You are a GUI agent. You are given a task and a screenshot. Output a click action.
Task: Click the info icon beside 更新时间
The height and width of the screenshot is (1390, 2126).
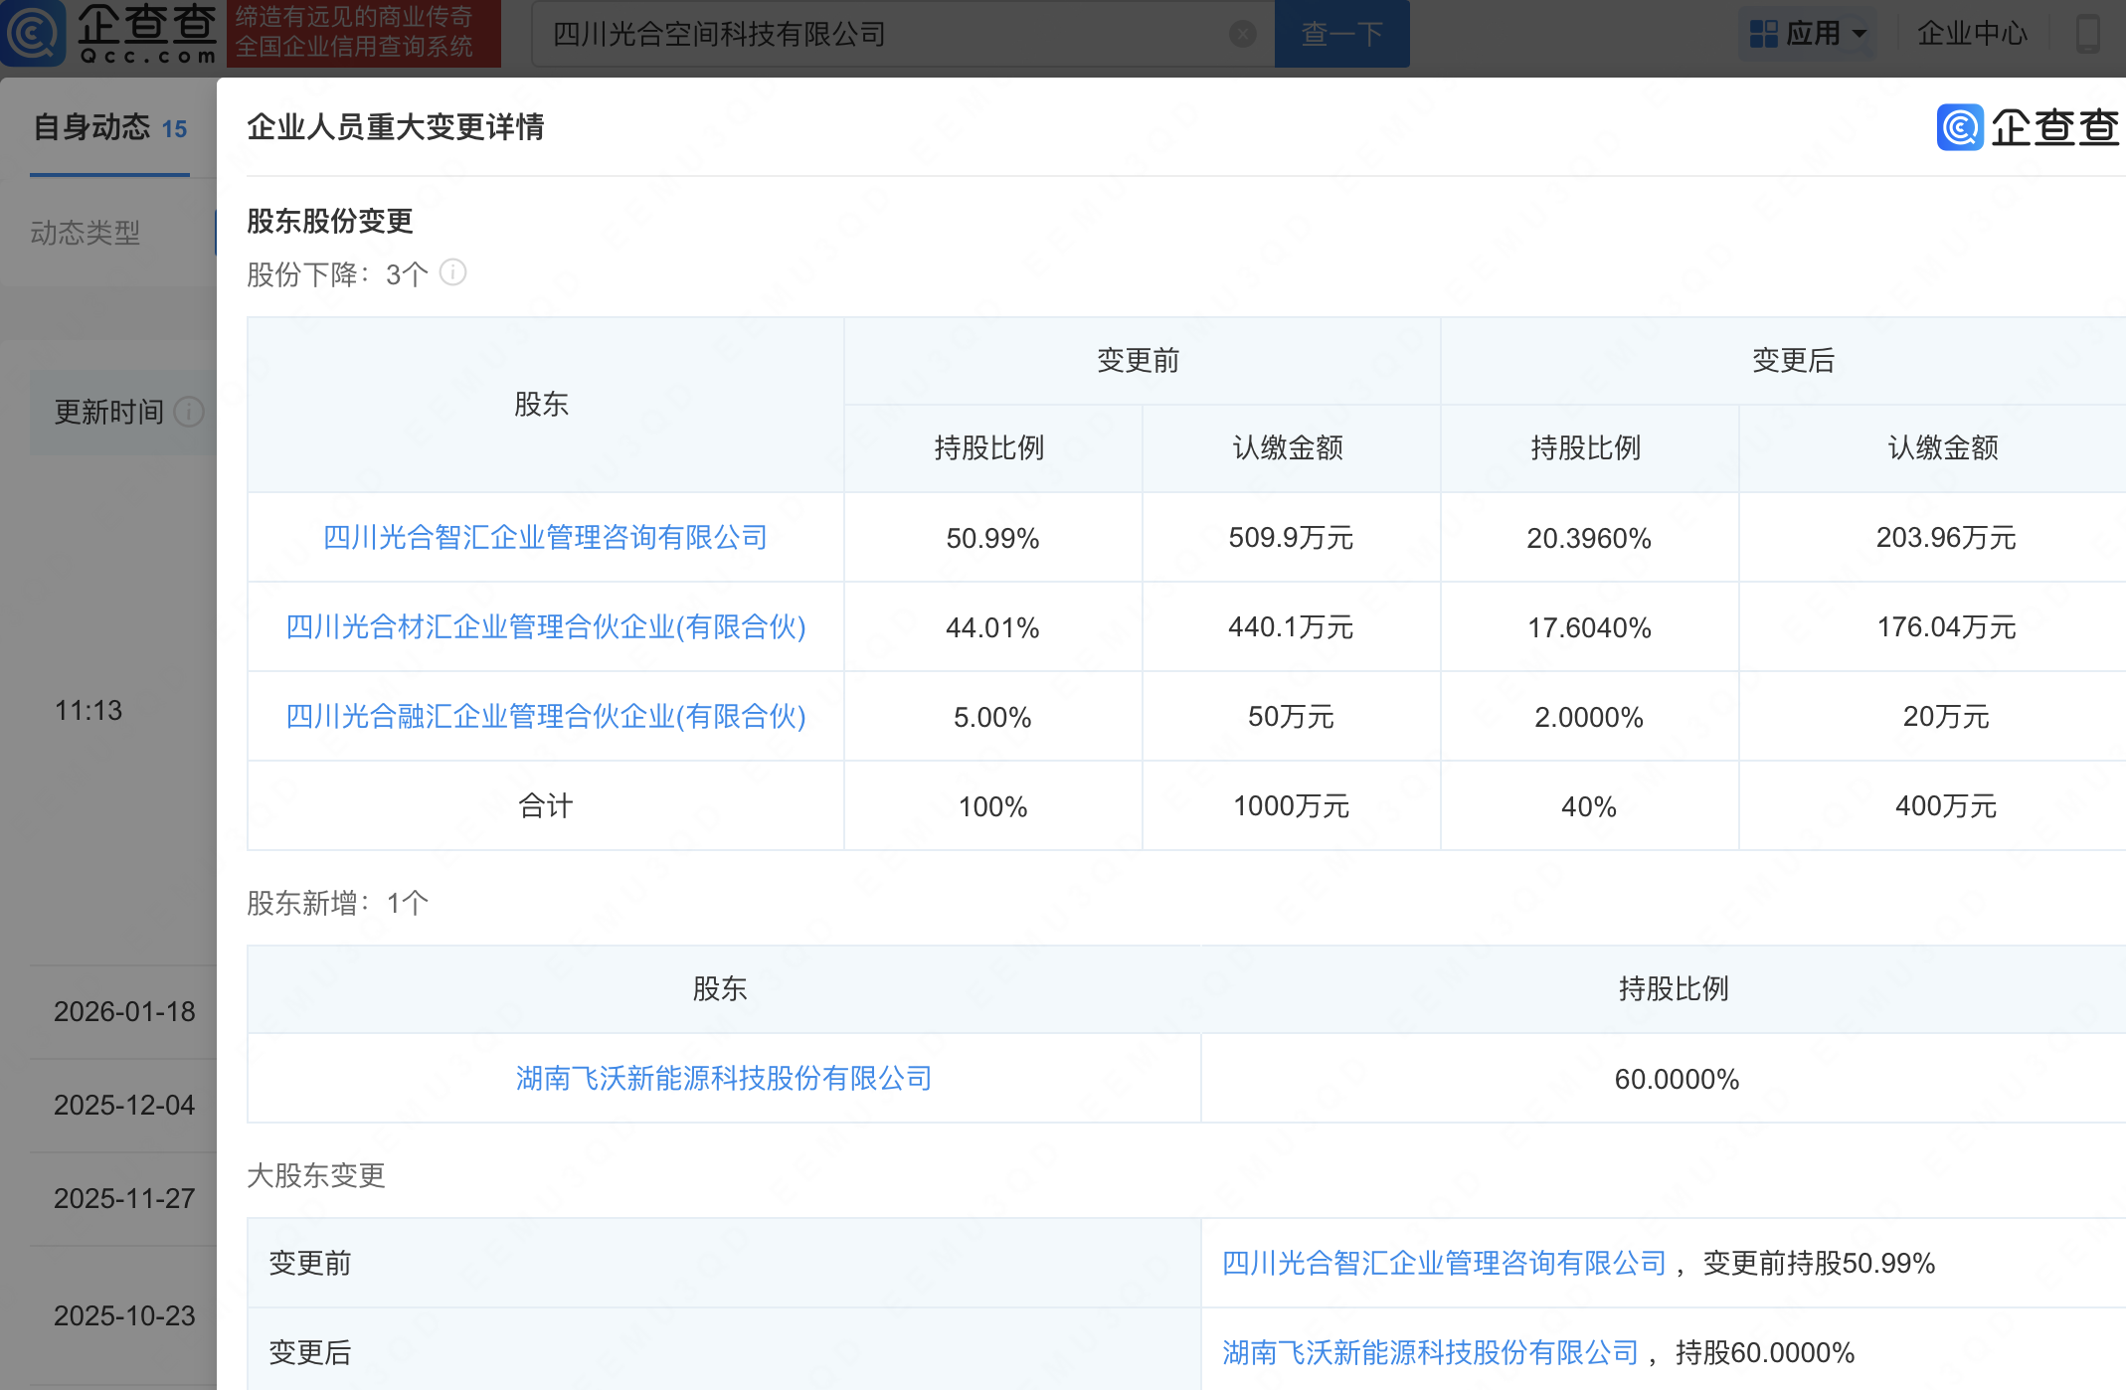point(188,411)
